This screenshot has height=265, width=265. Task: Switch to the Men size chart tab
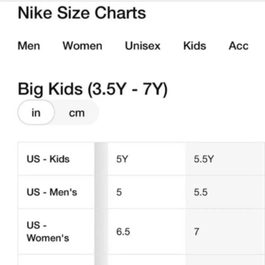coord(29,46)
